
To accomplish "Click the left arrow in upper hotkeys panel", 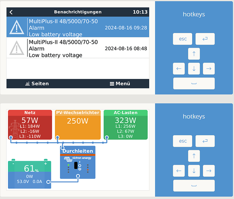I will (179, 69).
